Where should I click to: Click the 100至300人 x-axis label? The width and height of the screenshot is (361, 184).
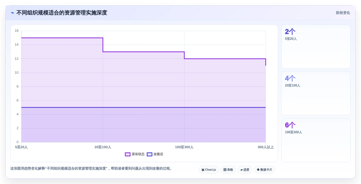pyautogui.click(x=184, y=147)
